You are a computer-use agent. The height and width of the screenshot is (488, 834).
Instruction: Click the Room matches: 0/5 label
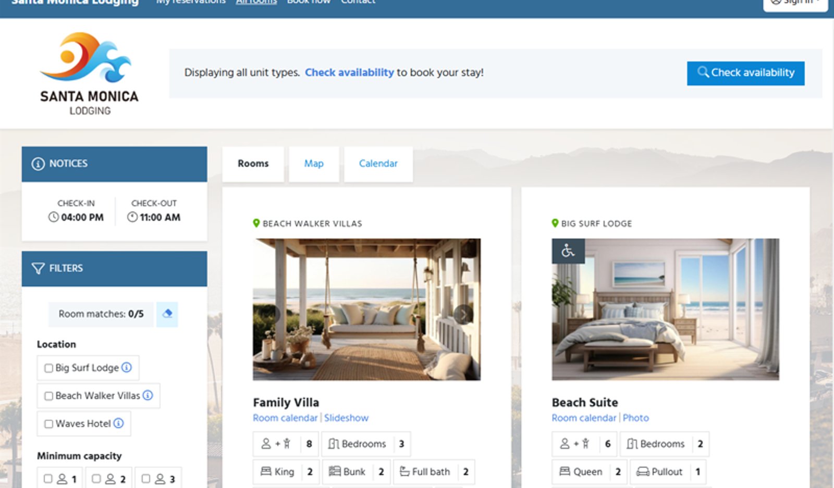tap(101, 314)
